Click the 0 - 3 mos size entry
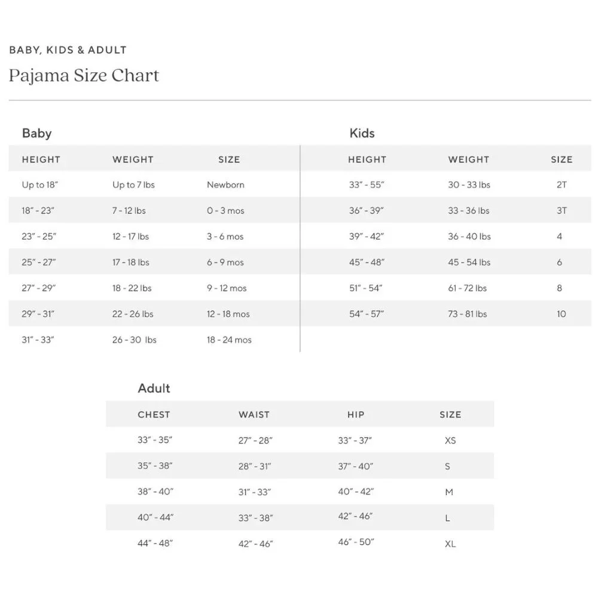Viewport: 598px width, 598px height. pyautogui.click(x=225, y=210)
